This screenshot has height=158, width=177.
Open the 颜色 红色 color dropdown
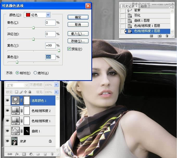pyautogui.click(x=48, y=15)
